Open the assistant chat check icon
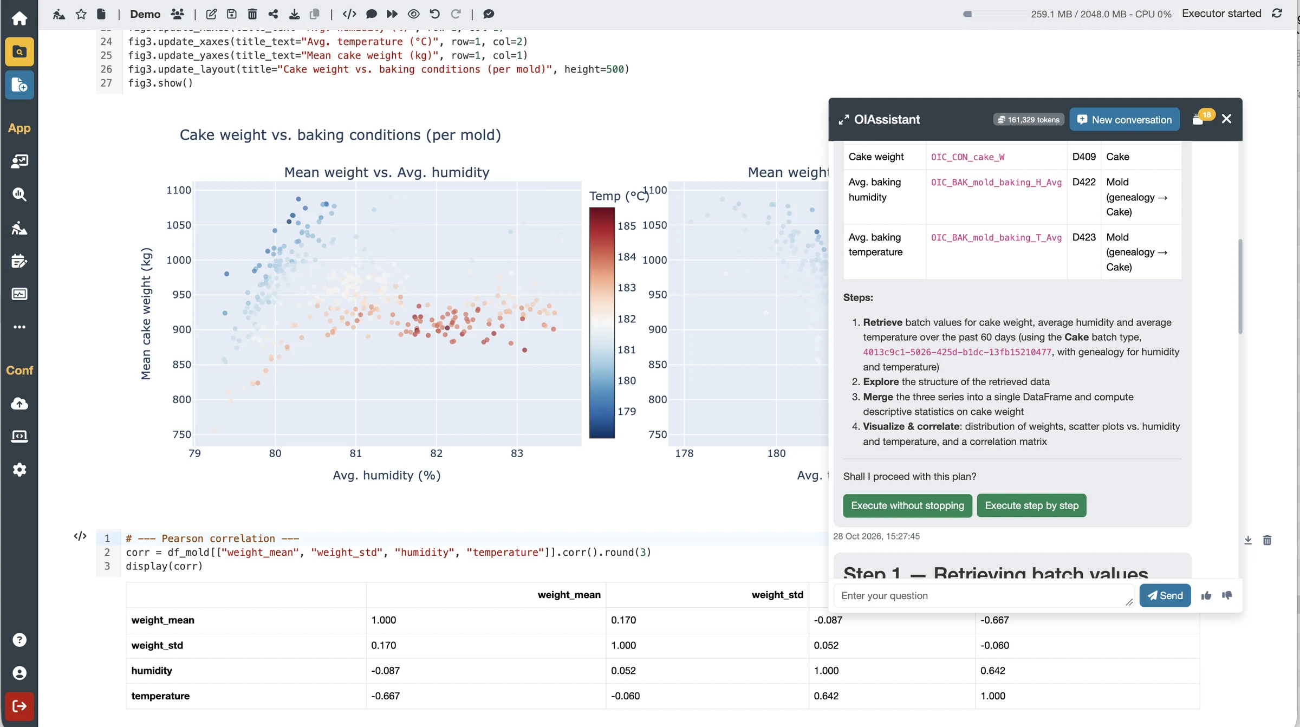The width and height of the screenshot is (1300, 727). click(x=489, y=14)
